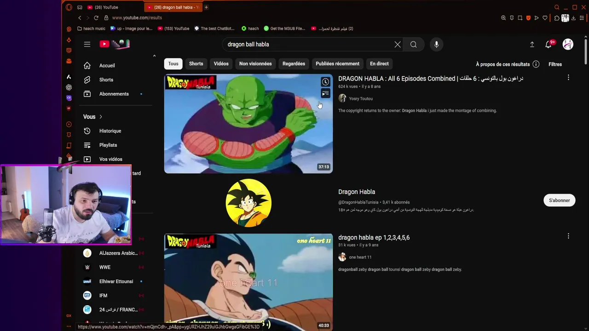Screen dimensions: 589x331
Task: Add page to bookmarks with the heart
Action: pyautogui.click(x=545, y=18)
